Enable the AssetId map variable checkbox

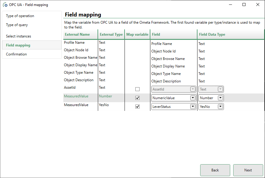coord(137,89)
